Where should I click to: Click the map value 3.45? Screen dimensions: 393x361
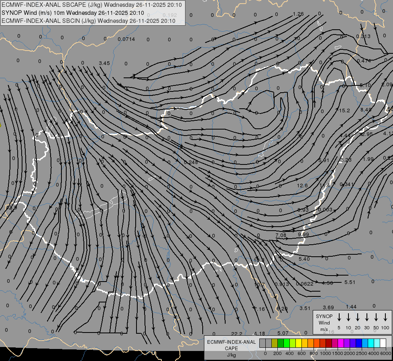coord(104,63)
